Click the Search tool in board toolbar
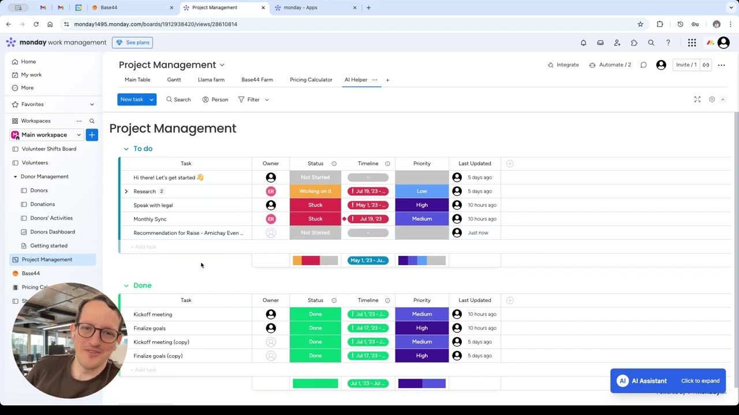Viewport: 739px width, 415px height. 178,100
